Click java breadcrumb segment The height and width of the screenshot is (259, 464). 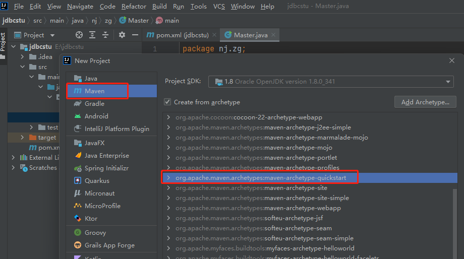(78, 20)
